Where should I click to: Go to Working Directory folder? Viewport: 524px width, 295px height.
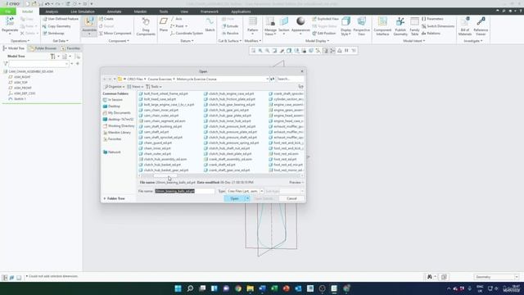coord(119,126)
